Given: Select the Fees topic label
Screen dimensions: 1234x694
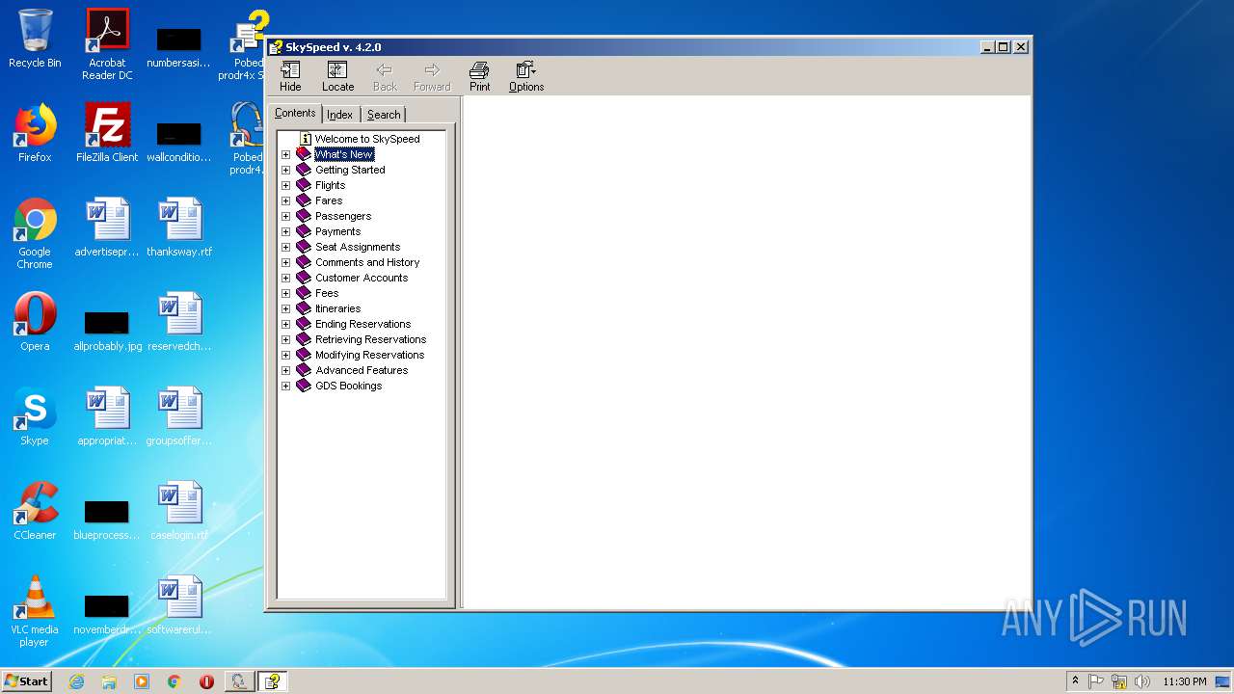Looking at the screenshot, I should (327, 293).
